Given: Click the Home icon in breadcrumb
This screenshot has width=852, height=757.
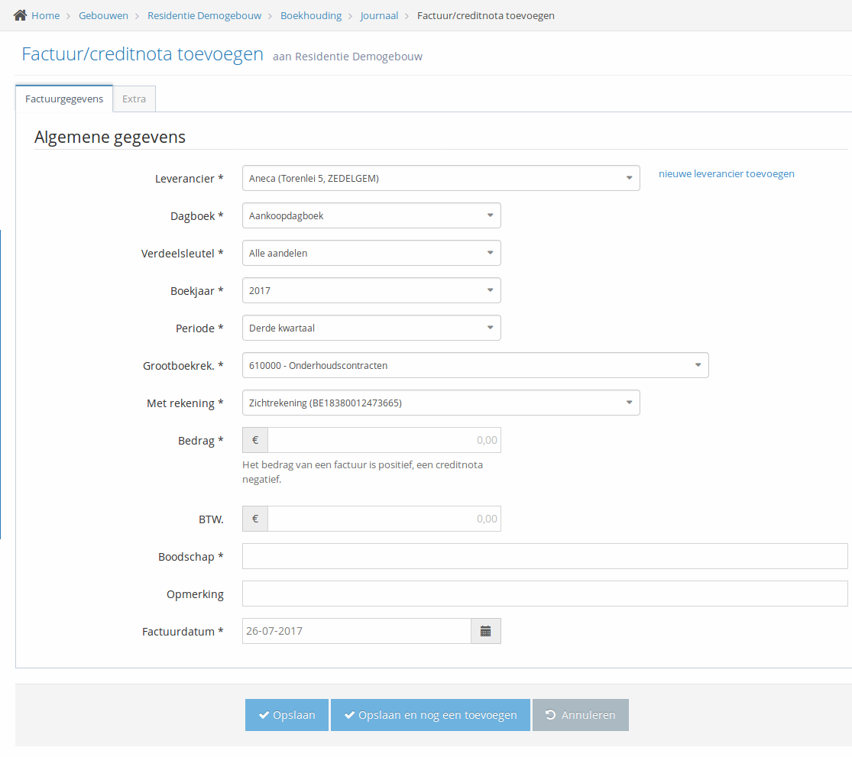Looking at the screenshot, I should click(x=20, y=15).
